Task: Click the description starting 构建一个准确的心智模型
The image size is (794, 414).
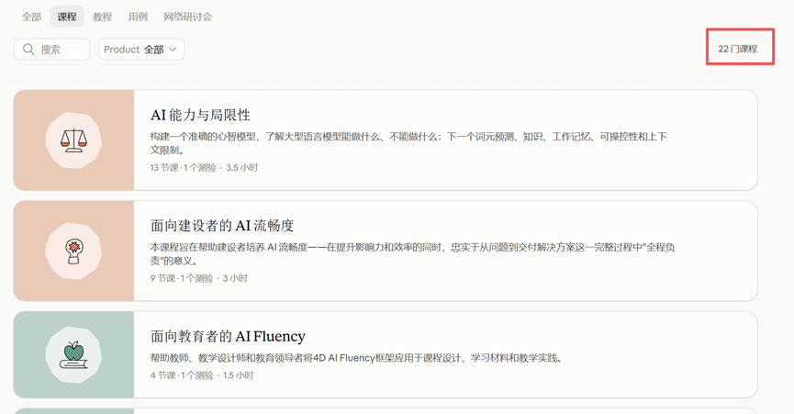Action: tap(408, 143)
